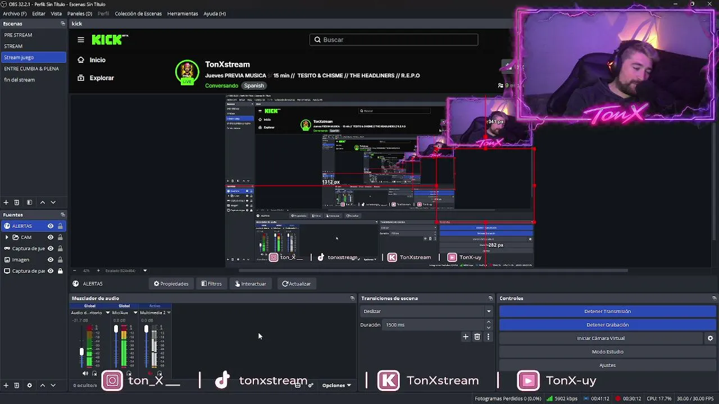Image resolution: width=719 pixels, height=404 pixels.
Task: Open the Mic/Aux mixer dropdown arrow
Action: (x=135, y=313)
